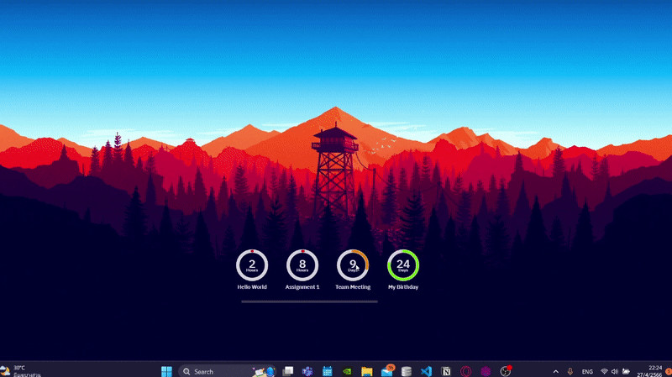Select the "Assignment 1" label text
672x377 pixels.
click(302, 287)
